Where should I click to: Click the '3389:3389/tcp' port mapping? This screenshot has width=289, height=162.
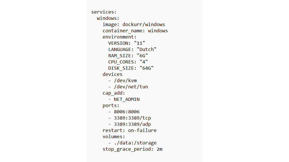[132, 118]
